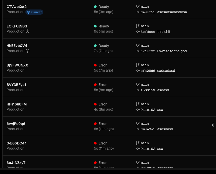The image size is (216, 174).
Task: Open the EQKFCjNBS deployment
Action: click(x=17, y=26)
